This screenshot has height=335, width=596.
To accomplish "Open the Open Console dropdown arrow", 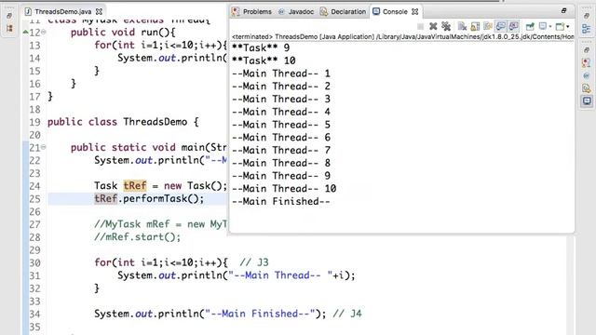I will click(568, 27).
